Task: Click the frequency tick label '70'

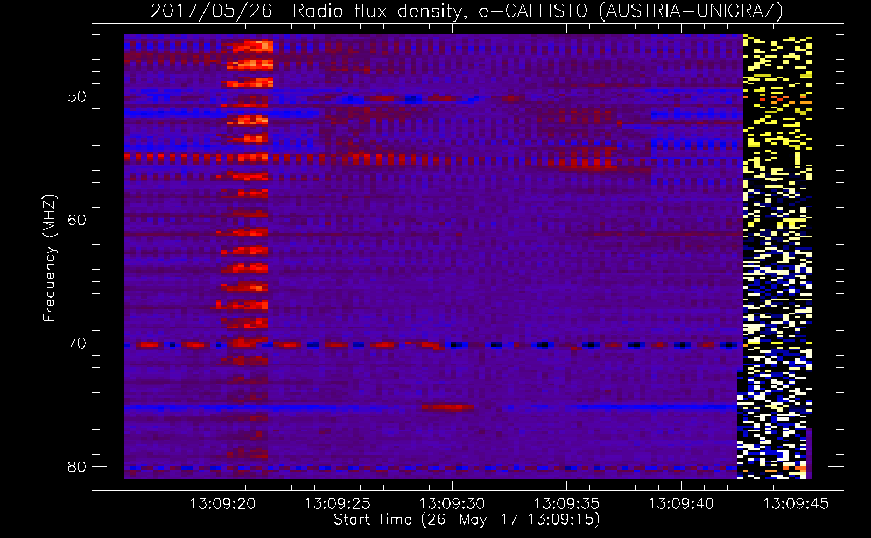Action: [77, 343]
